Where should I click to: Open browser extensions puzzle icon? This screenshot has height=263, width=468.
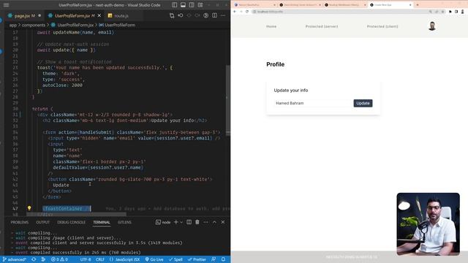click(450, 12)
